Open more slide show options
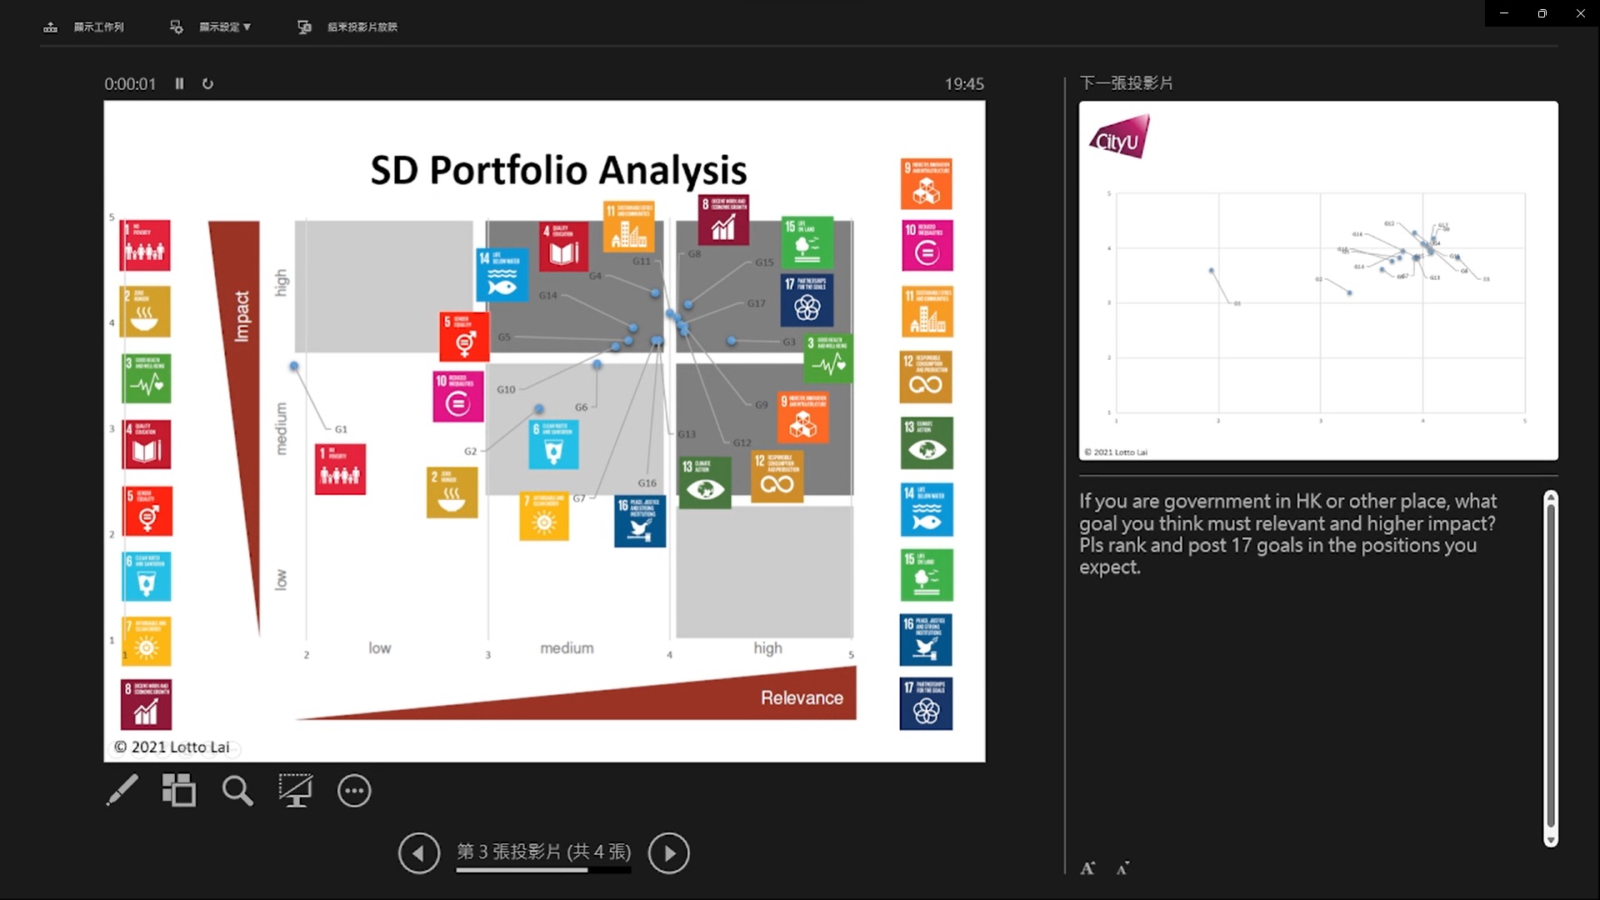The width and height of the screenshot is (1600, 900). pyautogui.click(x=354, y=790)
